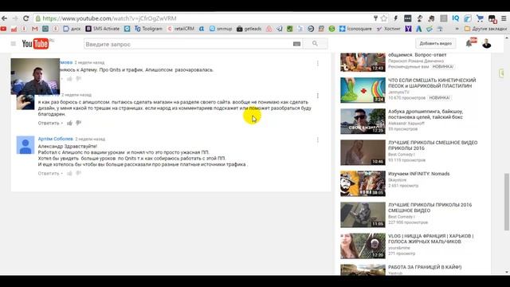510x287 pixels.
Task: Click the browser forward arrow
Action: pos(15,18)
